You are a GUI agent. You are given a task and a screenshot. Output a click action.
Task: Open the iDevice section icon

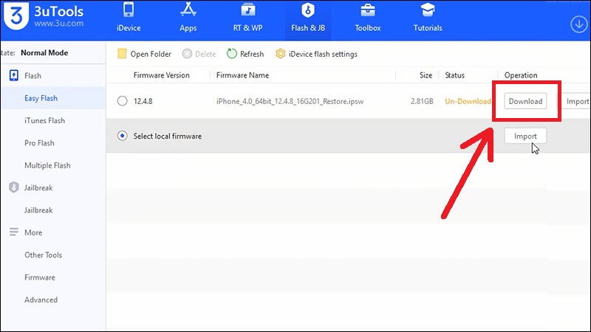pos(129,12)
